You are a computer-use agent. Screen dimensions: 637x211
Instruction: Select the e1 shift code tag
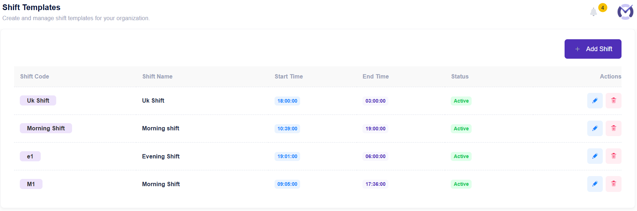[30, 156]
